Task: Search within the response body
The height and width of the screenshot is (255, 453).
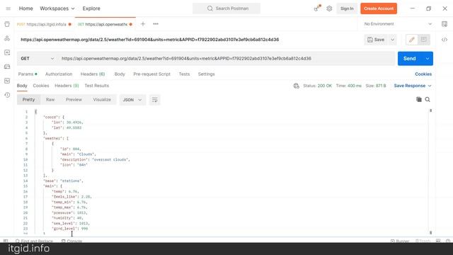Action: [428, 99]
